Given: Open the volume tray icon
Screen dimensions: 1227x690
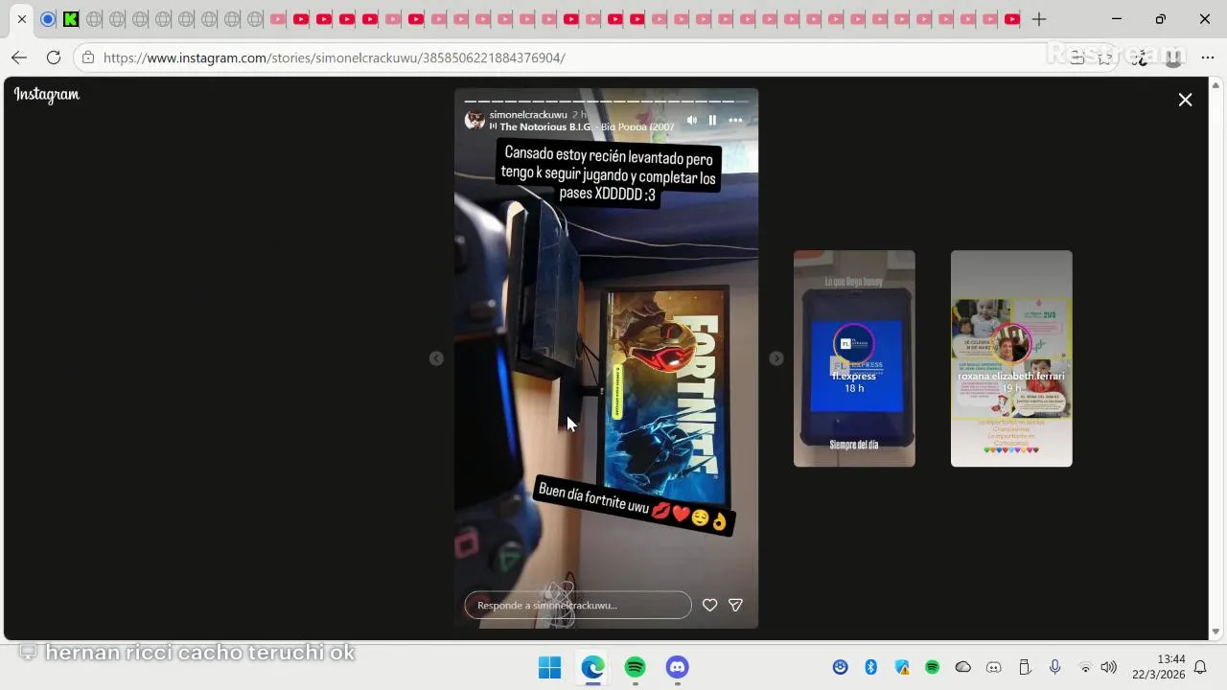Looking at the screenshot, I should pyautogui.click(x=1109, y=667).
